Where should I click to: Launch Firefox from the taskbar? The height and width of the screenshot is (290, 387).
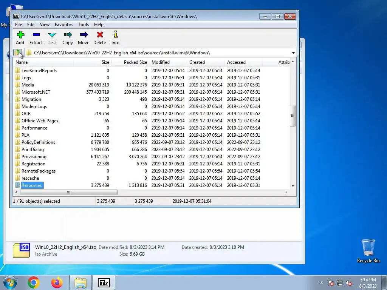(57, 282)
